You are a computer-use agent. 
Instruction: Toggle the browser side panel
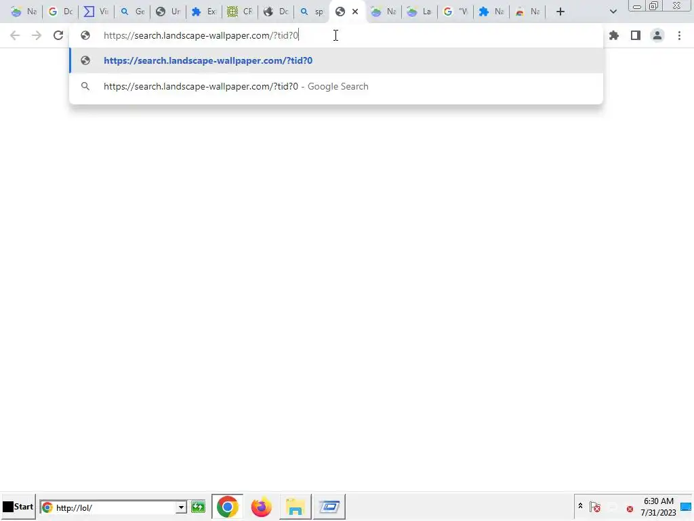tap(636, 35)
